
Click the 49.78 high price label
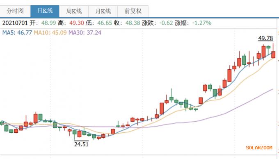click(265, 38)
